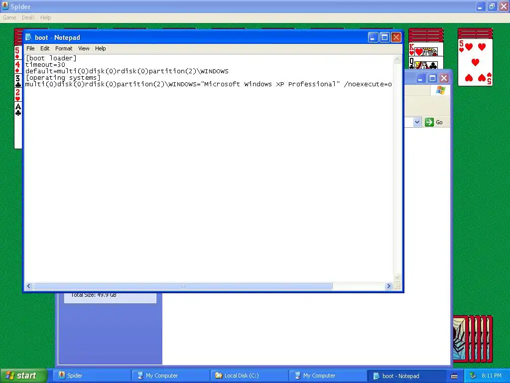Open the View menu in Notepad
This screenshot has height=383, width=510.
tap(84, 48)
